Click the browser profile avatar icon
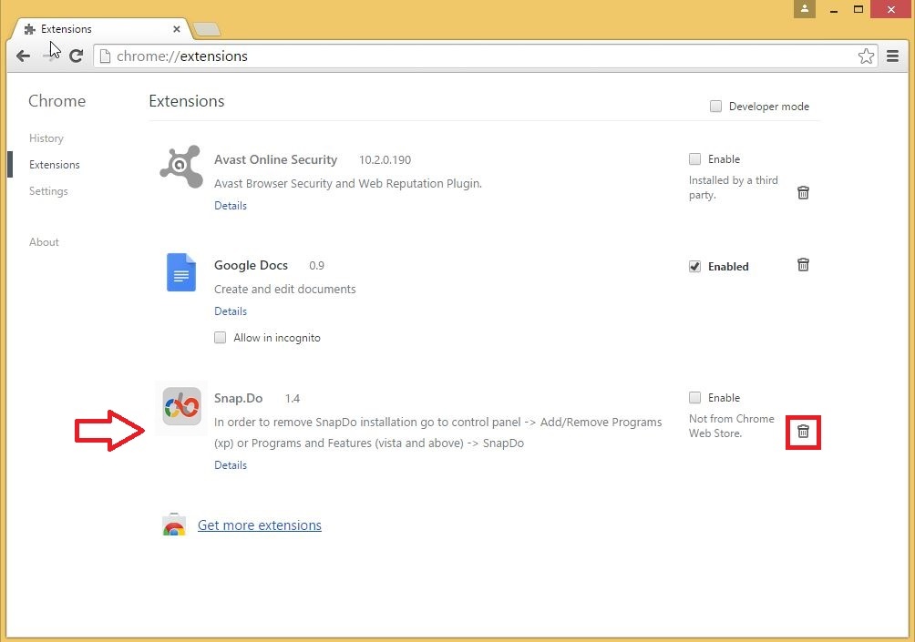This screenshot has width=915, height=642. [x=804, y=9]
